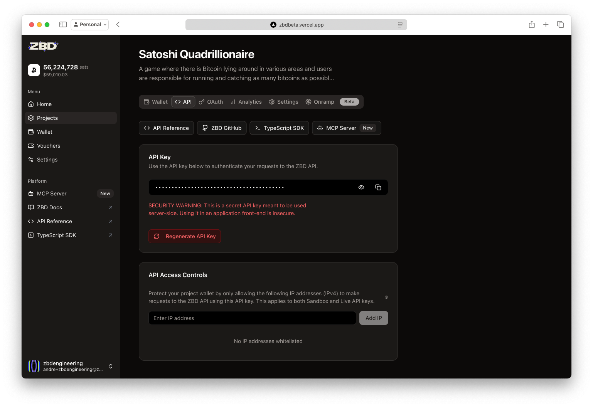Open the MCP Server New button
Screen dimensions: 593x407
click(346, 128)
